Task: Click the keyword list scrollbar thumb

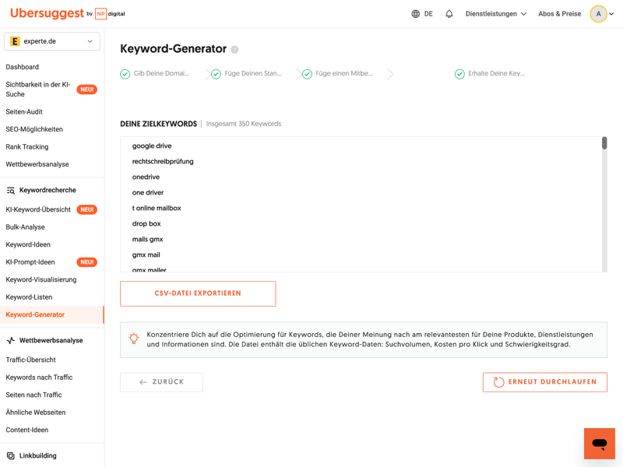Action: (x=604, y=143)
